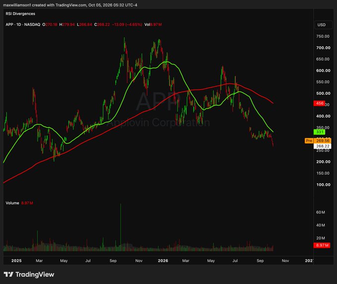Click the 200.00 price axis tick
Viewport: 337px width, 284px height.
[323, 162]
